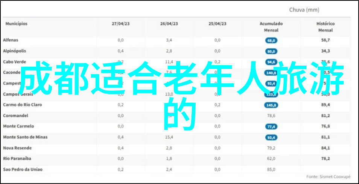Click the 77,4 badge for Monte Carmelo

tap(271, 127)
